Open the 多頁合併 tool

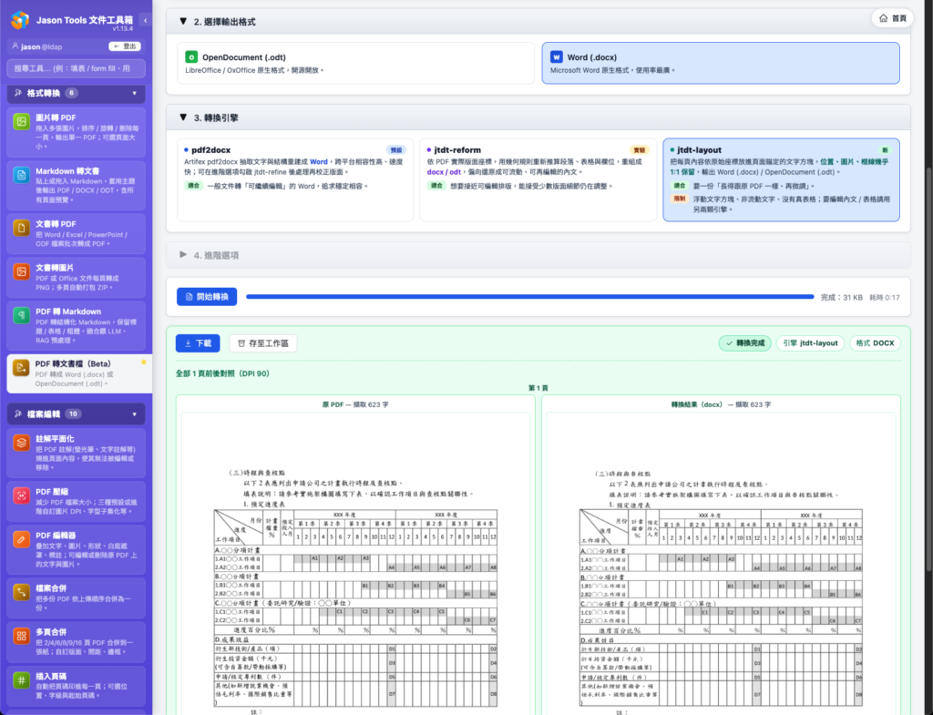[77, 642]
